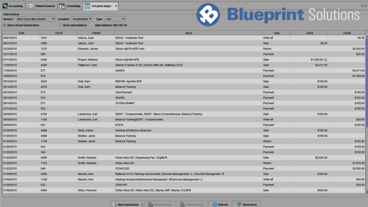Sort by the Type column header
Screen dimensions: 368x207
(277, 33)
